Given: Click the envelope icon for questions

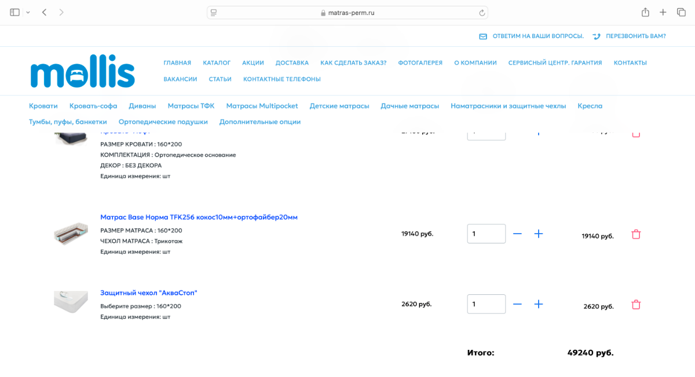Looking at the screenshot, I should click(483, 36).
